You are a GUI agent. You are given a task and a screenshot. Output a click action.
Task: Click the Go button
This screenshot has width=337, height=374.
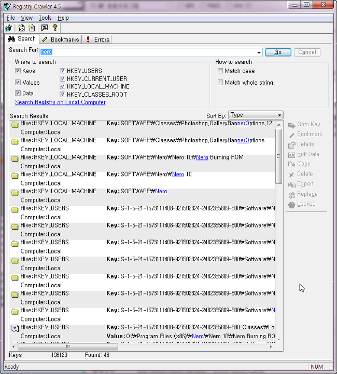(x=278, y=52)
